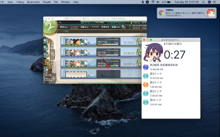220x137 pixels.
Task: Use 高速 instant repair on dock 02:33:53
Action: point(139,41)
